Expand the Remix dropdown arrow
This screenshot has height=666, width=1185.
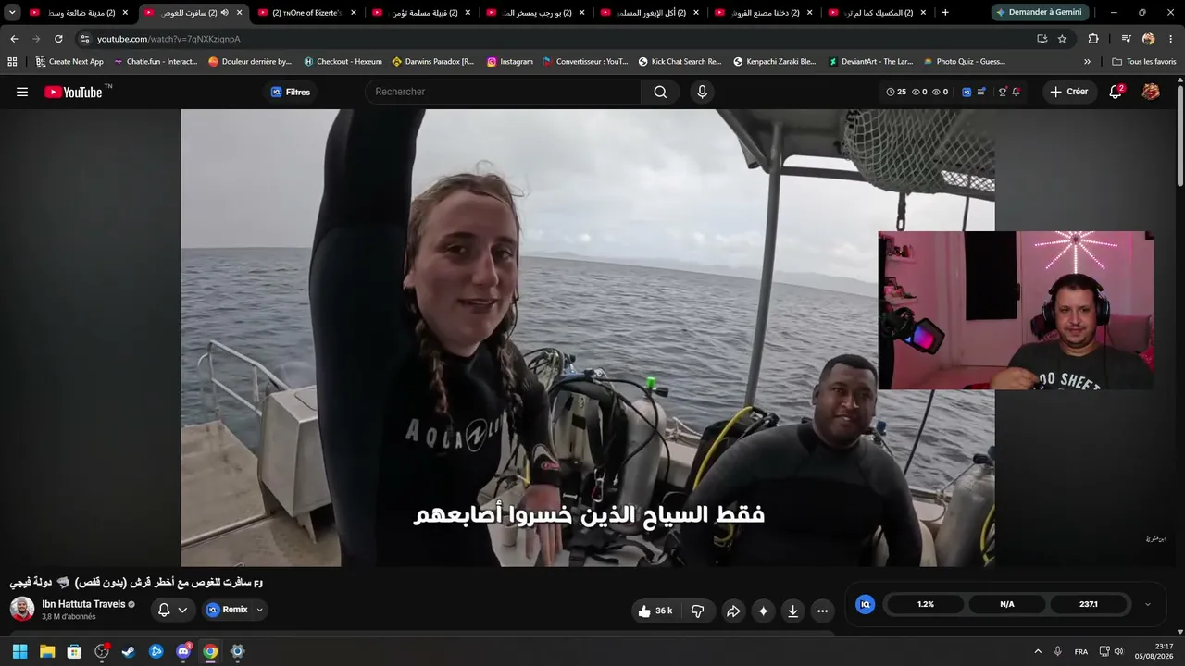(260, 610)
